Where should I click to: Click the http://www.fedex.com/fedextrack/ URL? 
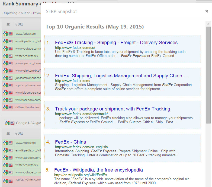coord(81,114)
